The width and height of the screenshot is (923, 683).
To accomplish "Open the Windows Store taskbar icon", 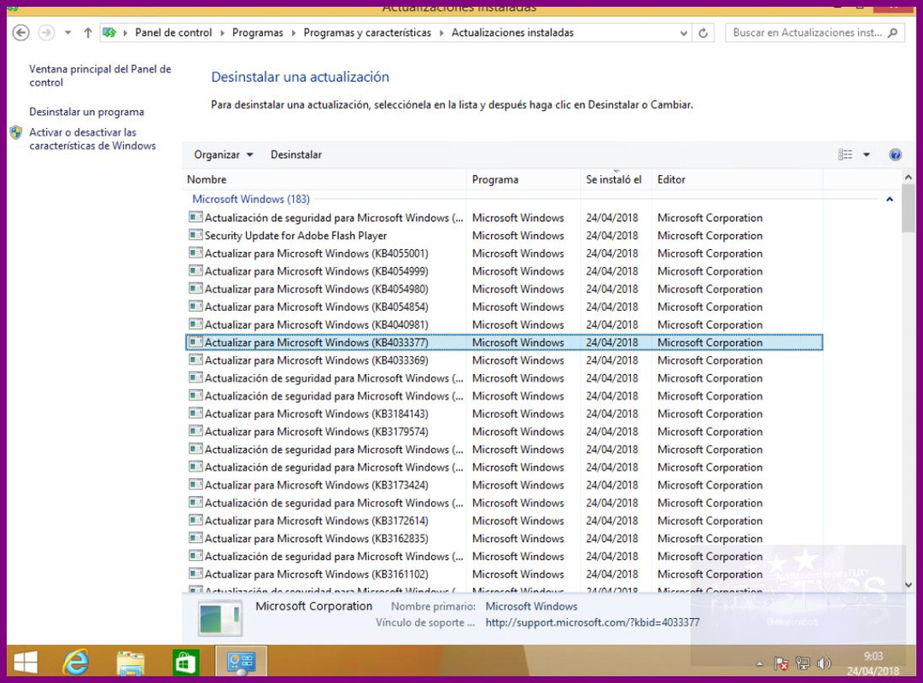I will click(x=185, y=663).
